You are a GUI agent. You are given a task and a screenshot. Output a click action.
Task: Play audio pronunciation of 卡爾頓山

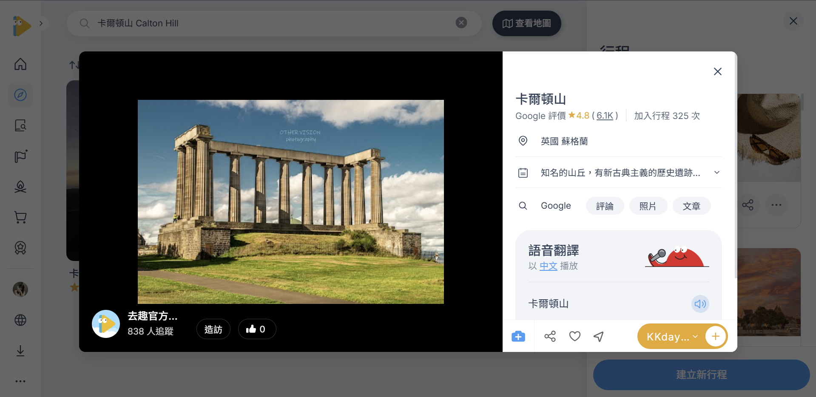(x=700, y=304)
